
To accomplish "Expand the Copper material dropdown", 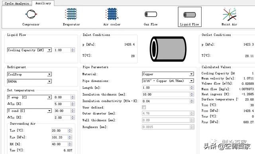I will tap(168, 74).
